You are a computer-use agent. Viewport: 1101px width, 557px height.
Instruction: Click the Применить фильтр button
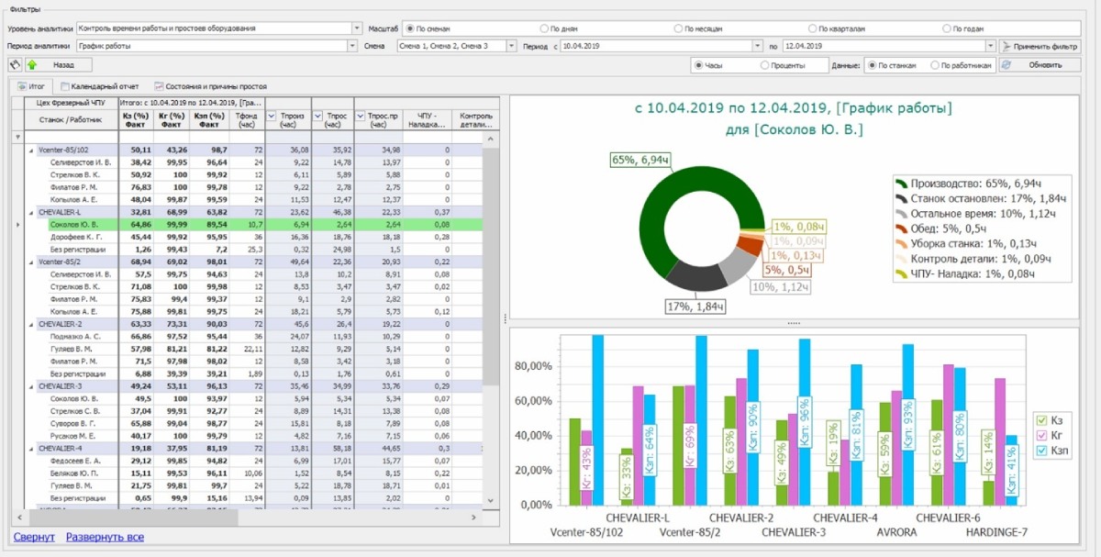click(x=1040, y=45)
